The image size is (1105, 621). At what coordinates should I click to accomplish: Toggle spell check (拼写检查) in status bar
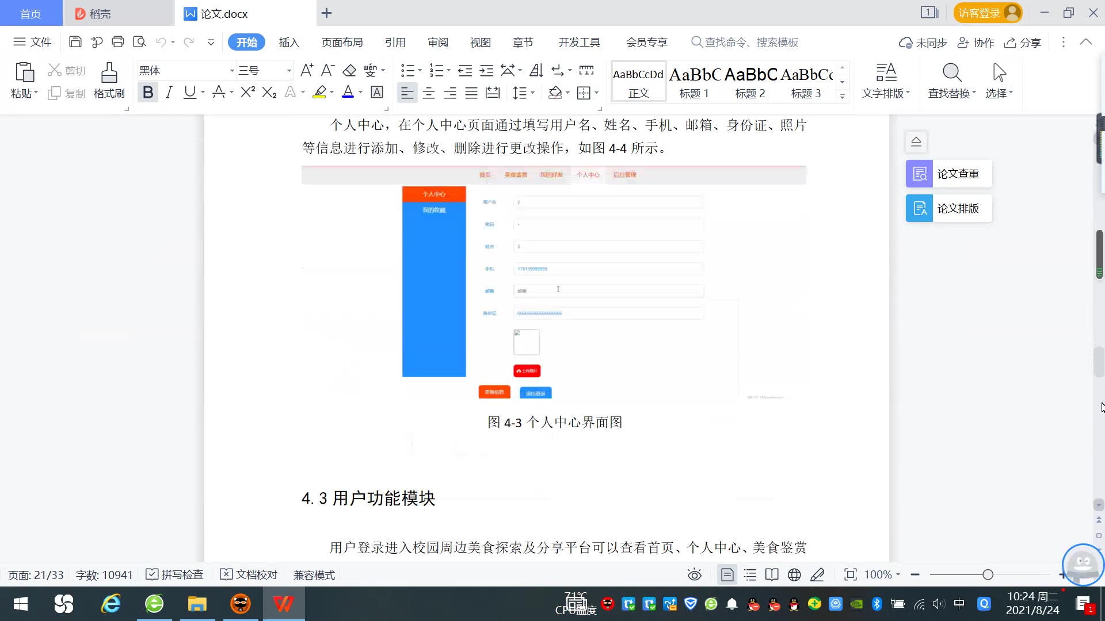(x=175, y=574)
